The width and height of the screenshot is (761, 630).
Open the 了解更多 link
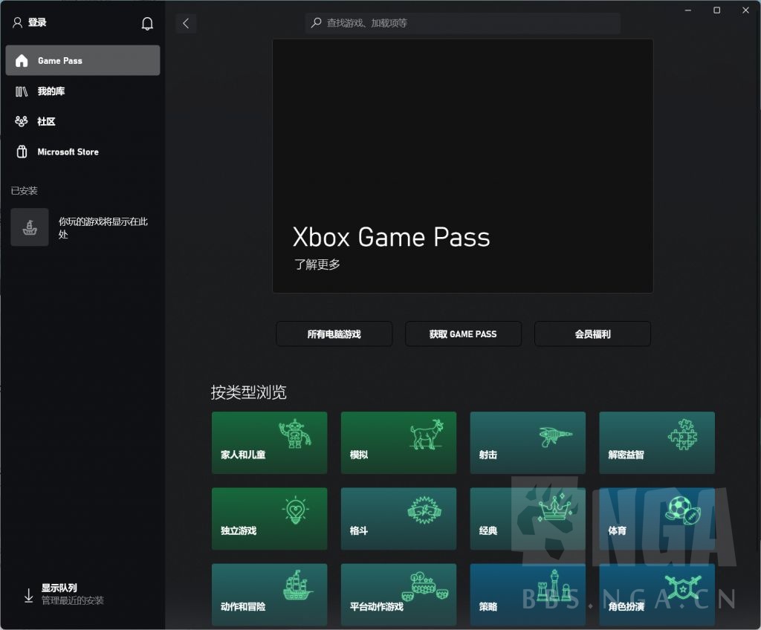[317, 264]
